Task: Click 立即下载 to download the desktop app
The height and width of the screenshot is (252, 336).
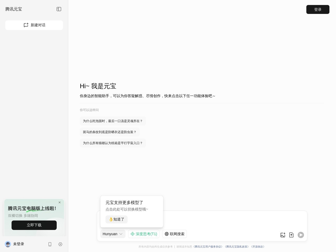Action: pos(34,225)
